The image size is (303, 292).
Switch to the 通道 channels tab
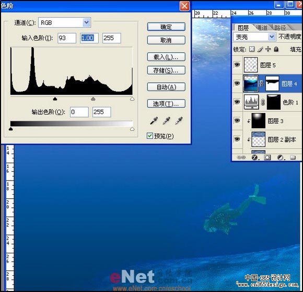[261, 28]
